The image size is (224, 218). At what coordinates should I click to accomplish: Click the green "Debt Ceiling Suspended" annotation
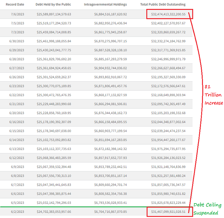point(208,209)
